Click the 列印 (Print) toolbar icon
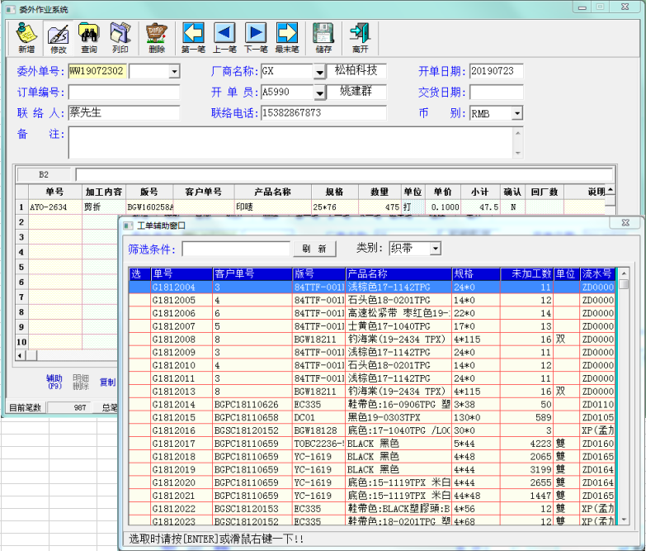The height and width of the screenshot is (551, 646). pyautogui.click(x=120, y=38)
